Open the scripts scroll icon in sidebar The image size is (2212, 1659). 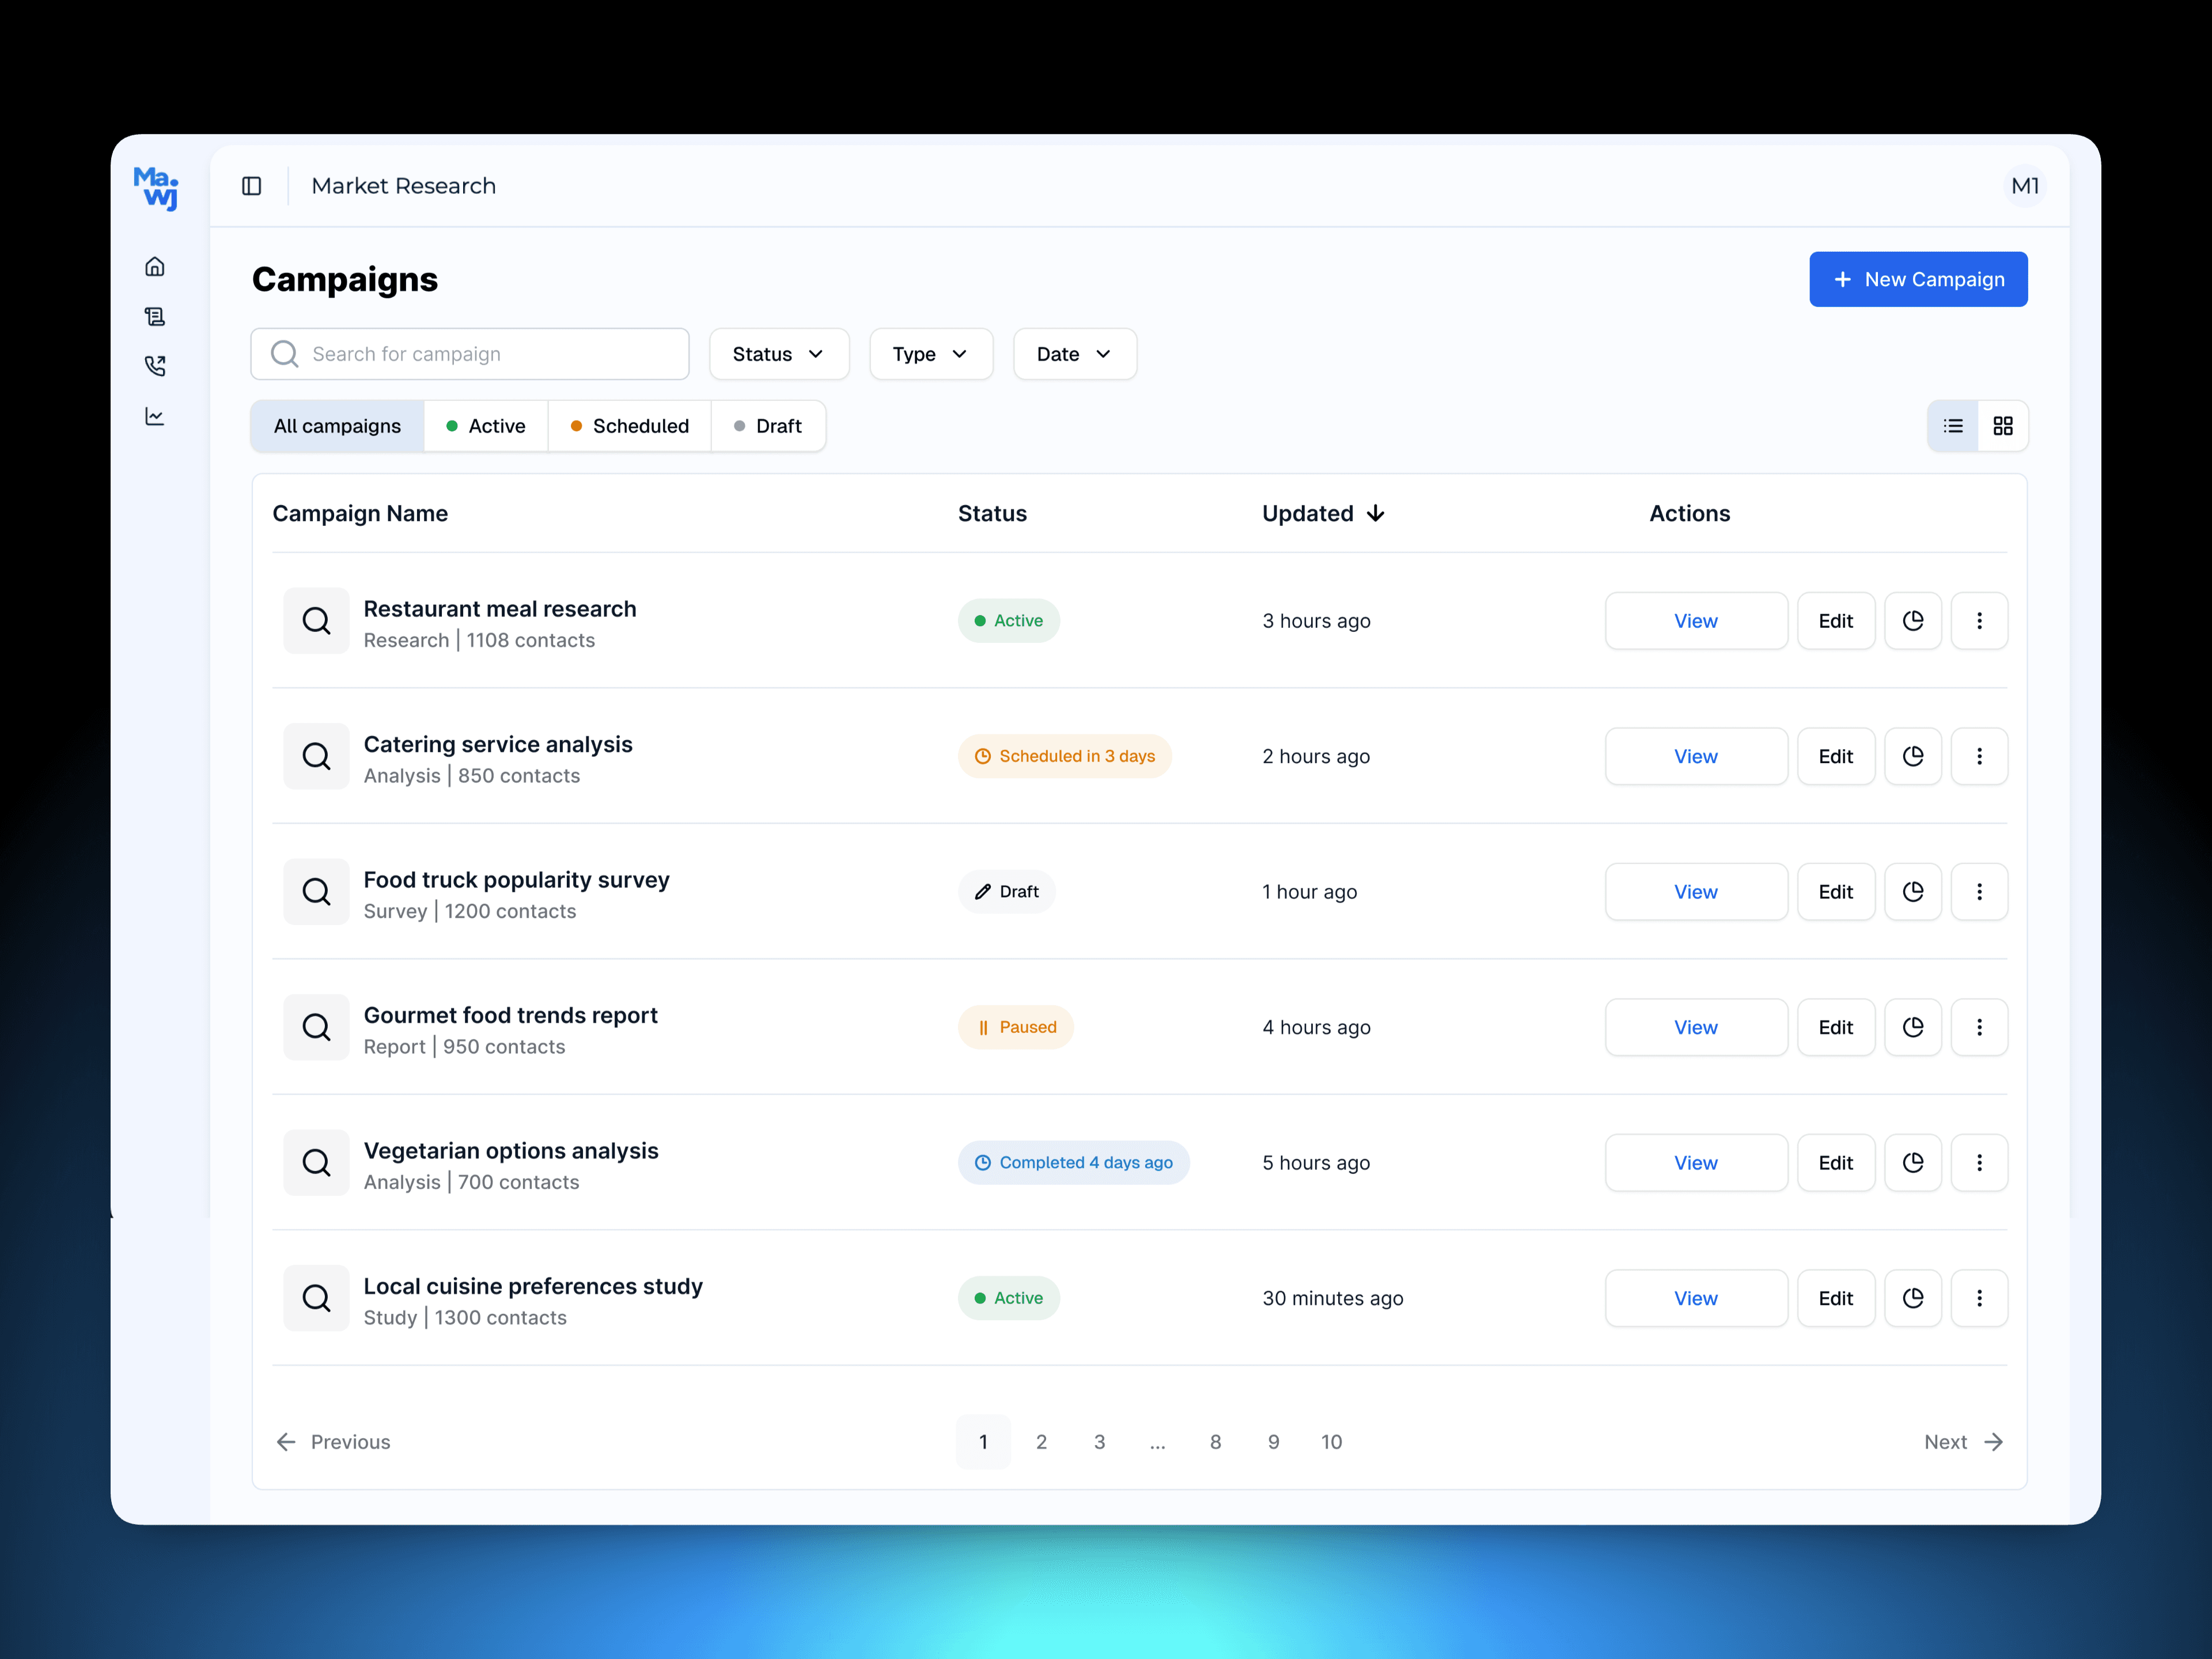(155, 317)
